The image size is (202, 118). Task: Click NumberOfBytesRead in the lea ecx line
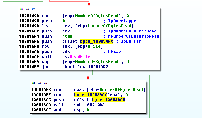pyautogui.click(x=109, y=26)
